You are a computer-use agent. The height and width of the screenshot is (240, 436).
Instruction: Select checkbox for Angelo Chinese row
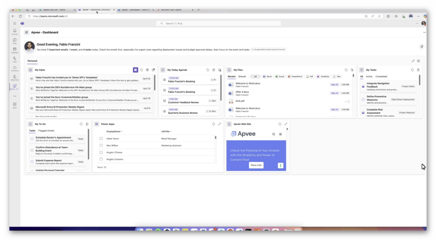[101, 152]
